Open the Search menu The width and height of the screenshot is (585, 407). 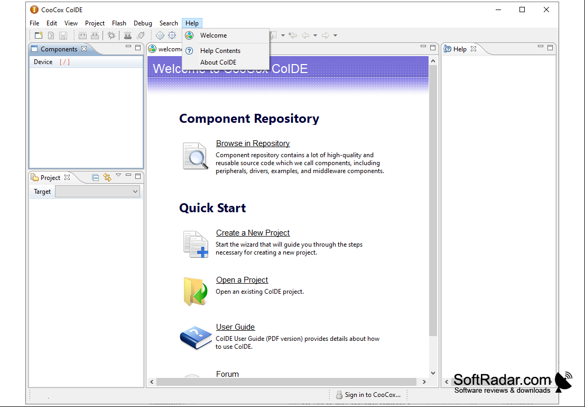tap(169, 23)
